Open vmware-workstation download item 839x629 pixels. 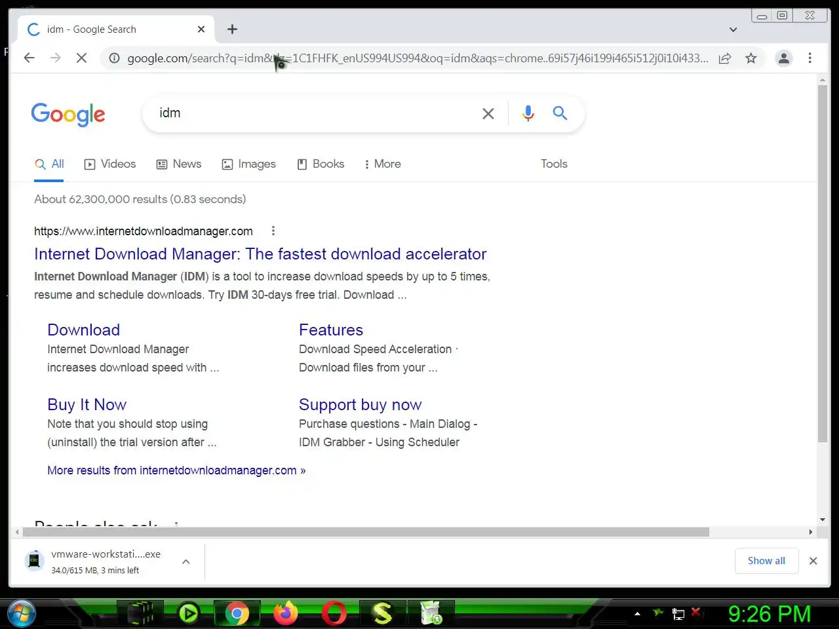tap(95, 562)
